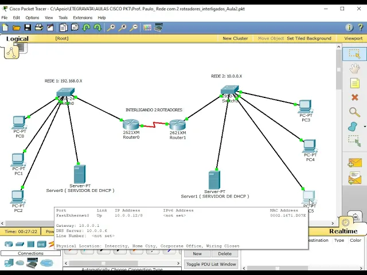Select the Draw Polygon shape tool
The width and height of the screenshot is (367, 275).
[353, 127]
